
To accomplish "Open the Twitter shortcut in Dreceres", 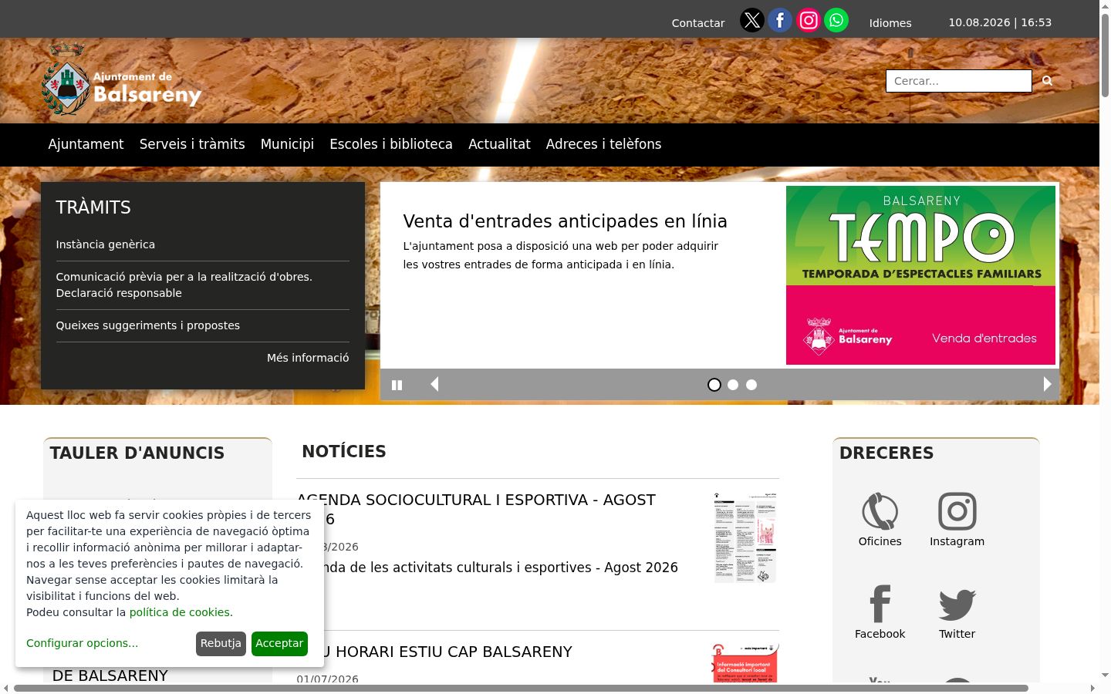I will pyautogui.click(x=957, y=605).
